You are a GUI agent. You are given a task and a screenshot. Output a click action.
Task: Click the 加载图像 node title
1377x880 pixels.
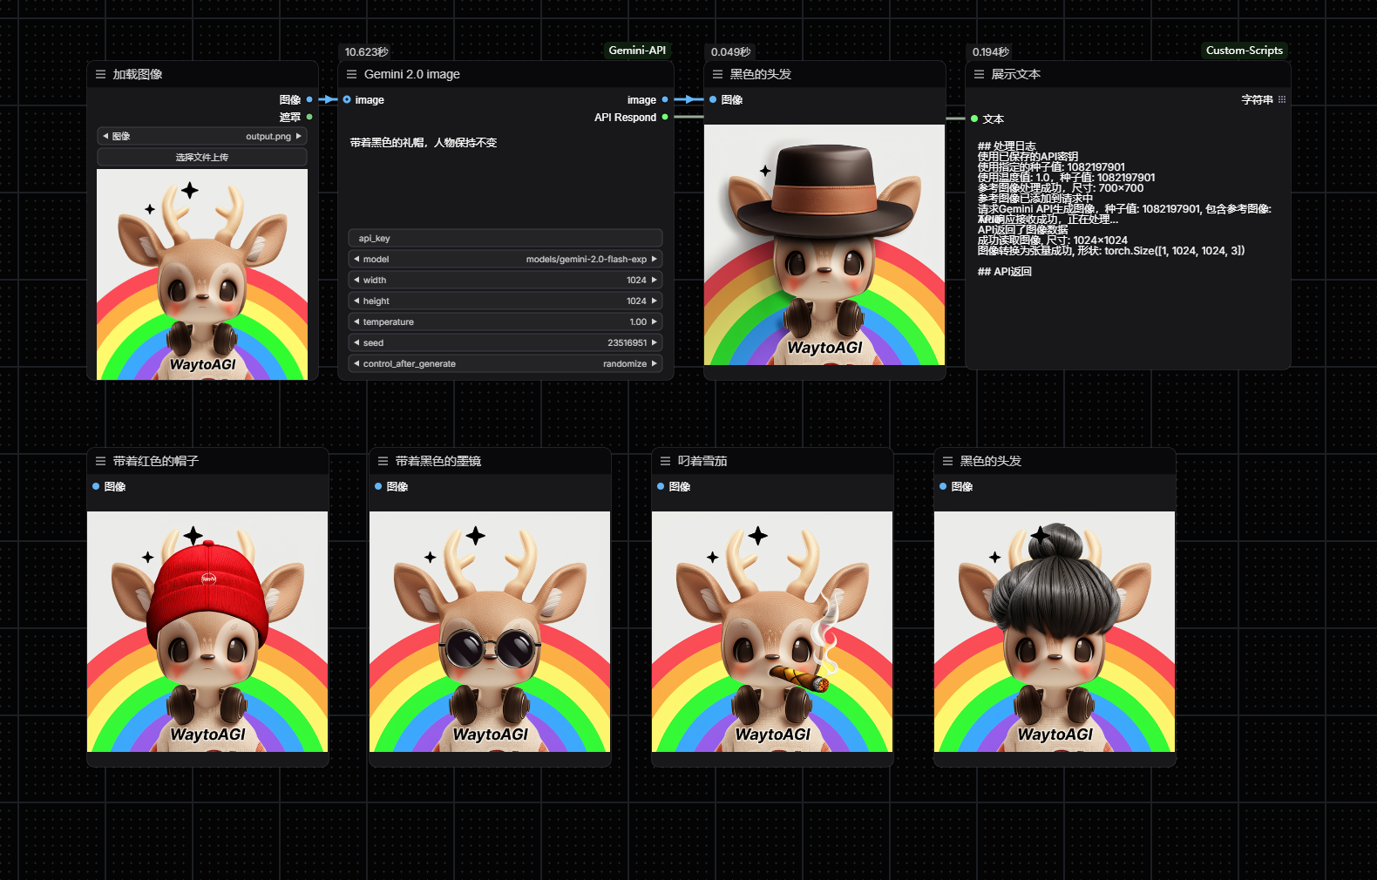[138, 74]
